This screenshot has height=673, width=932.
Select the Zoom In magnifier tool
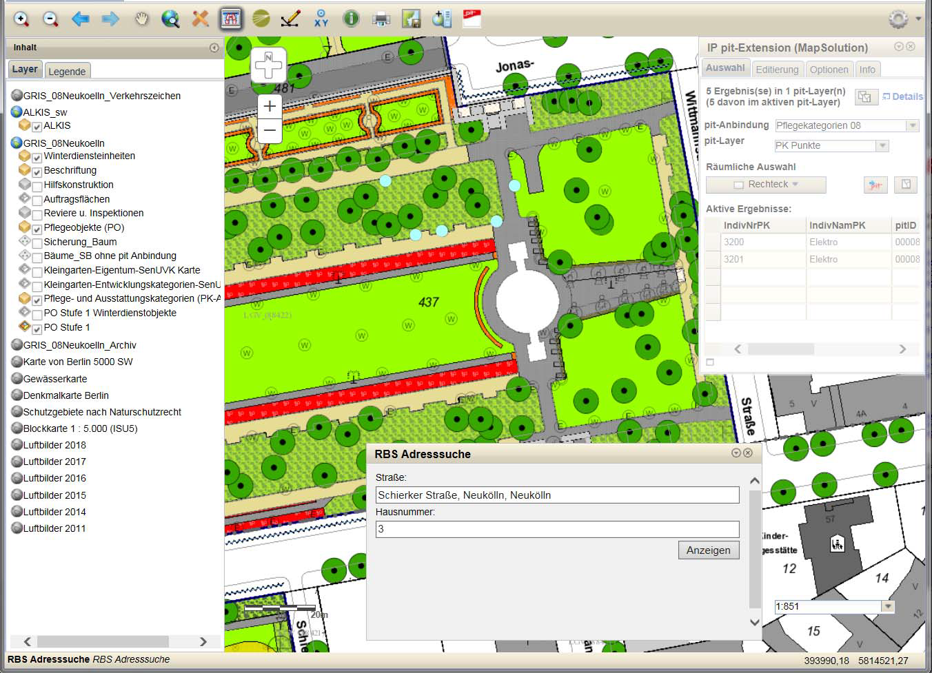coord(21,19)
